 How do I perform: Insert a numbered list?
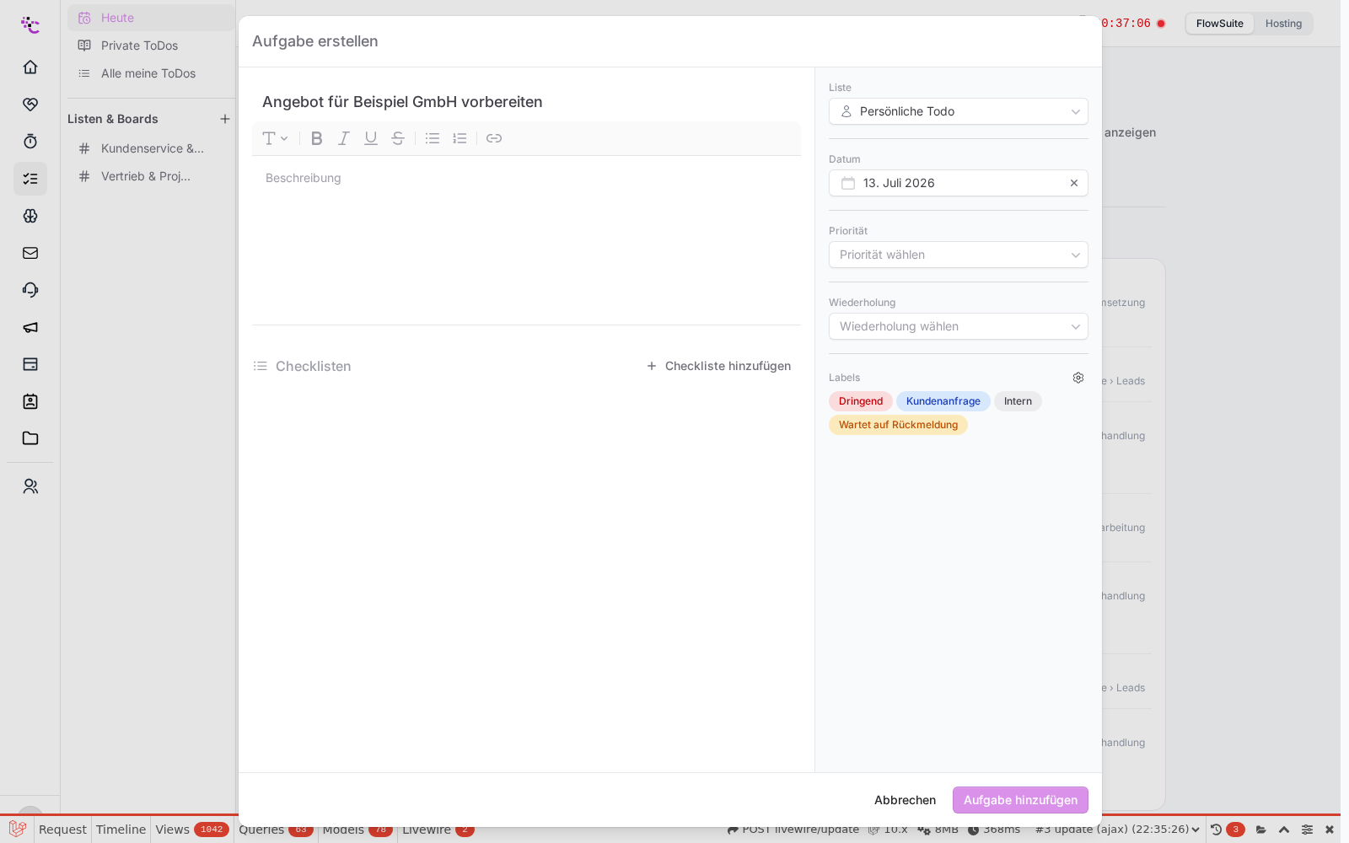point(460,138)
